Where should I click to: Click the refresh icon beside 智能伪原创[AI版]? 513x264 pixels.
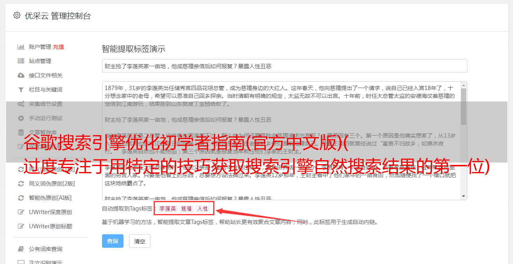[21, 198]
